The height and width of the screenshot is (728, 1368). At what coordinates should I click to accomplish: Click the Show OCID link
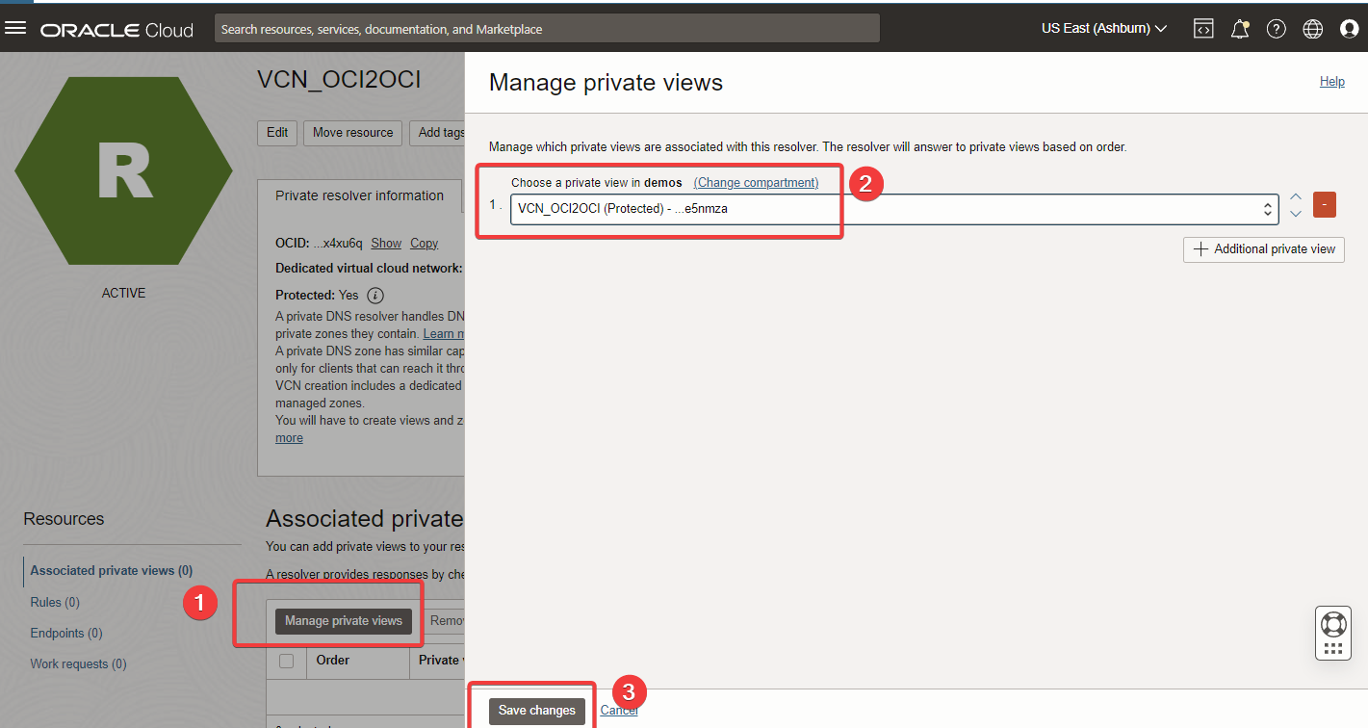[386, 244]
